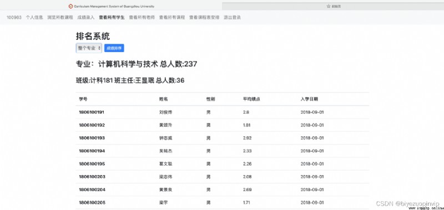Image resolution: width=444 pixels, height=210 pixels.
Task: Click the 排名系统 page heading
Action: (93, 36)
